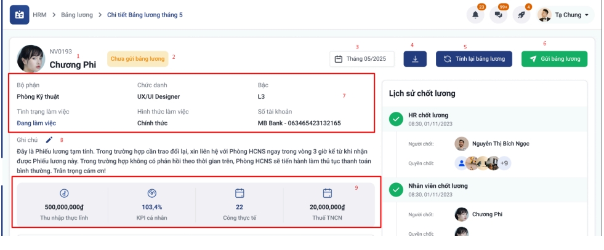Click the personal KPI gauge icon
This screenshot has height=250, width=604.
pos(151,192)
